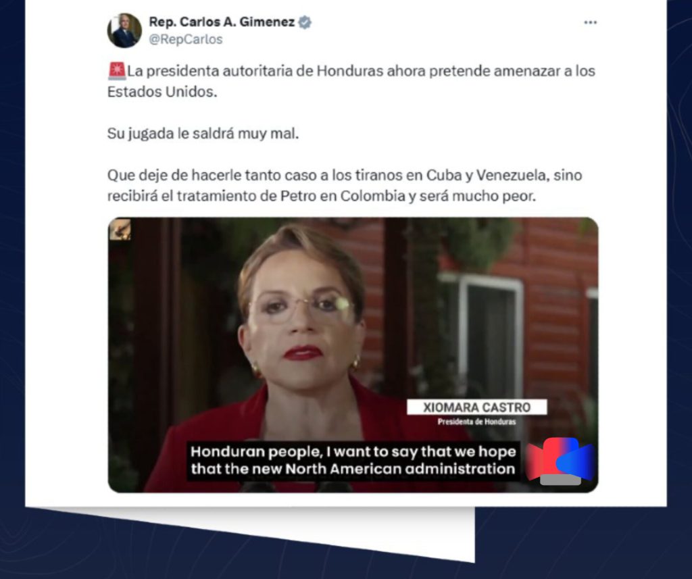The width and height of the screenshot is (692, 579).
Task: Open the Rep. Carlos A. Gimenez display name
Action: [x=222, y=22]
